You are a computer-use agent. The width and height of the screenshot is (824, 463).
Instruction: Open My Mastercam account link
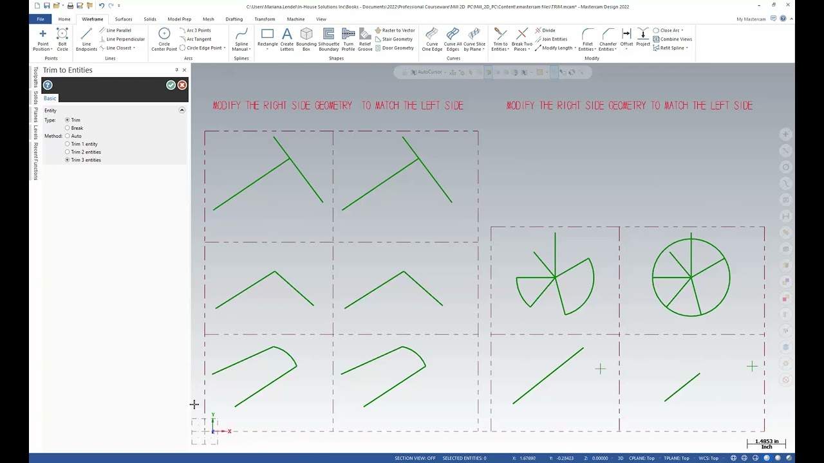pos(751,19)
